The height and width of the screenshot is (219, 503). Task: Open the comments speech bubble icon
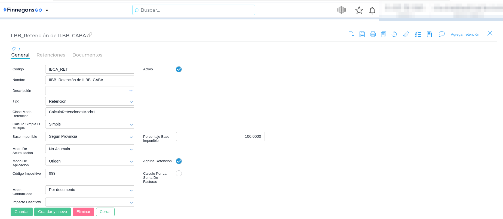click(x=441, y=34)
